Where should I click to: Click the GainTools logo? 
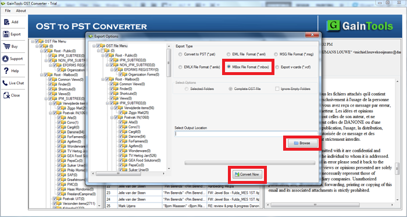[x=359, y=26]
